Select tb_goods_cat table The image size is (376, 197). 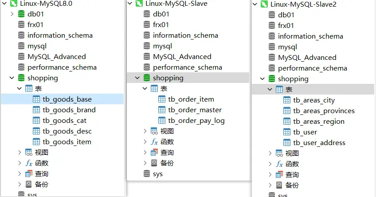pyautogui.click(x=64, y=120)
